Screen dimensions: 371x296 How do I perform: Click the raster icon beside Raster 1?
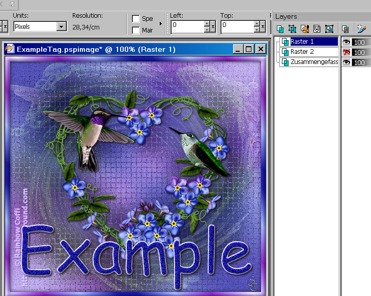point(285,42)
